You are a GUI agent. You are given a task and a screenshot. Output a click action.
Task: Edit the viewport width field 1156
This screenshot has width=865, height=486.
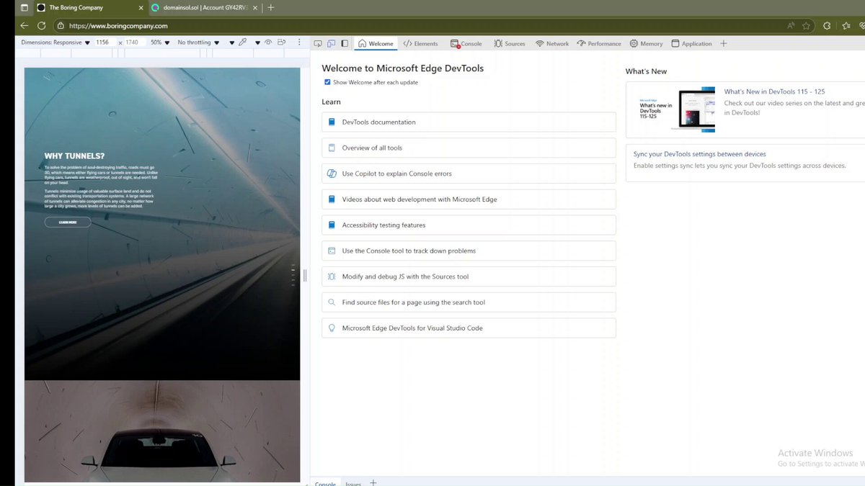tap(105, 42)
